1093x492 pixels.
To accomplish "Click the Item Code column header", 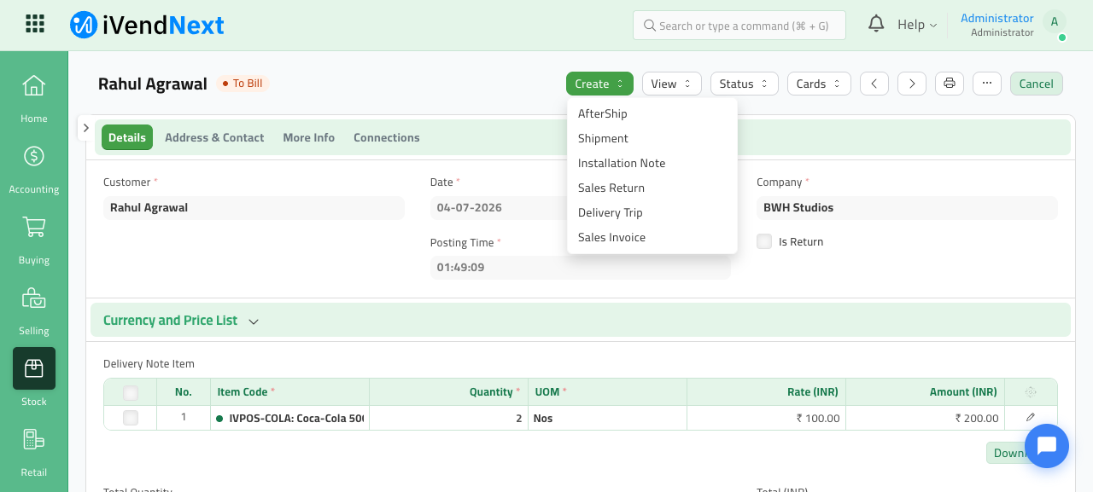I will [289, 392].
